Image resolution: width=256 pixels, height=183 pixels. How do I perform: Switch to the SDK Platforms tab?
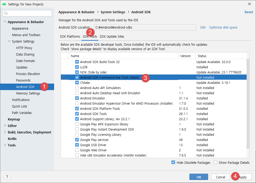coord(70,37)
